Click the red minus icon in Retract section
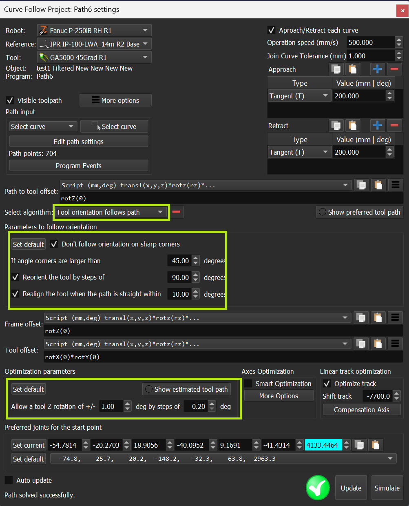The height and width of the screenshot is (506, 409). pyautogui.click(x=394, y=125)
